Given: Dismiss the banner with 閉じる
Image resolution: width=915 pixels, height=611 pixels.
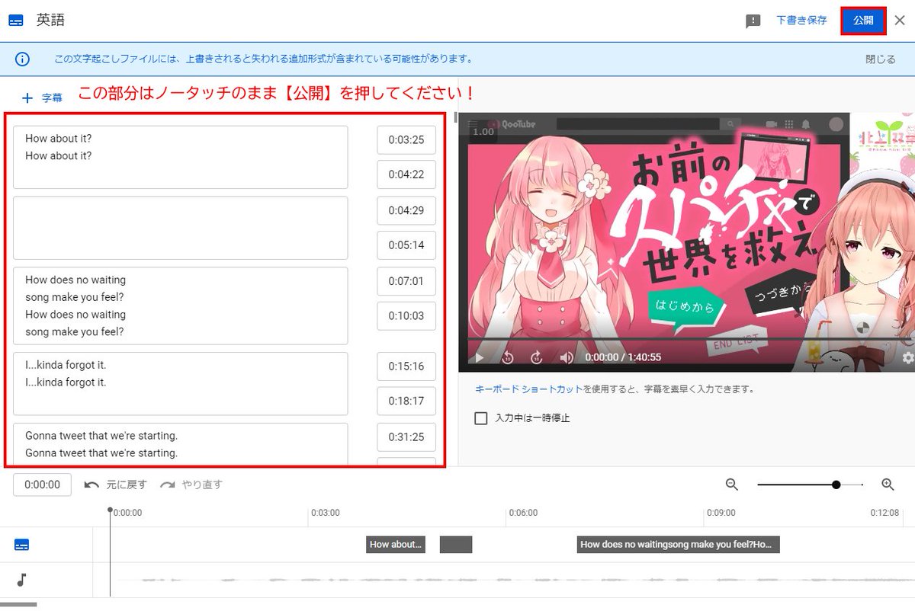Looking at the screenshot, I should click(x=881, y=59).
